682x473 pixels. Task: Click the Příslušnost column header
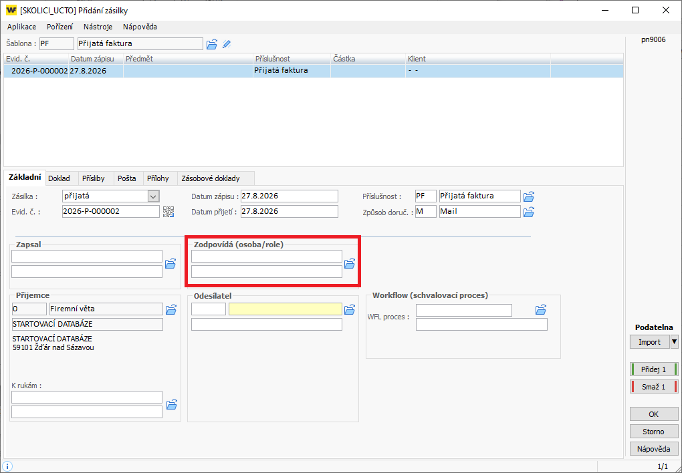point(292,59)
